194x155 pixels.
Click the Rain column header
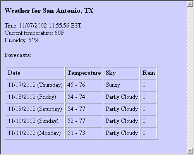coord(149,73)
